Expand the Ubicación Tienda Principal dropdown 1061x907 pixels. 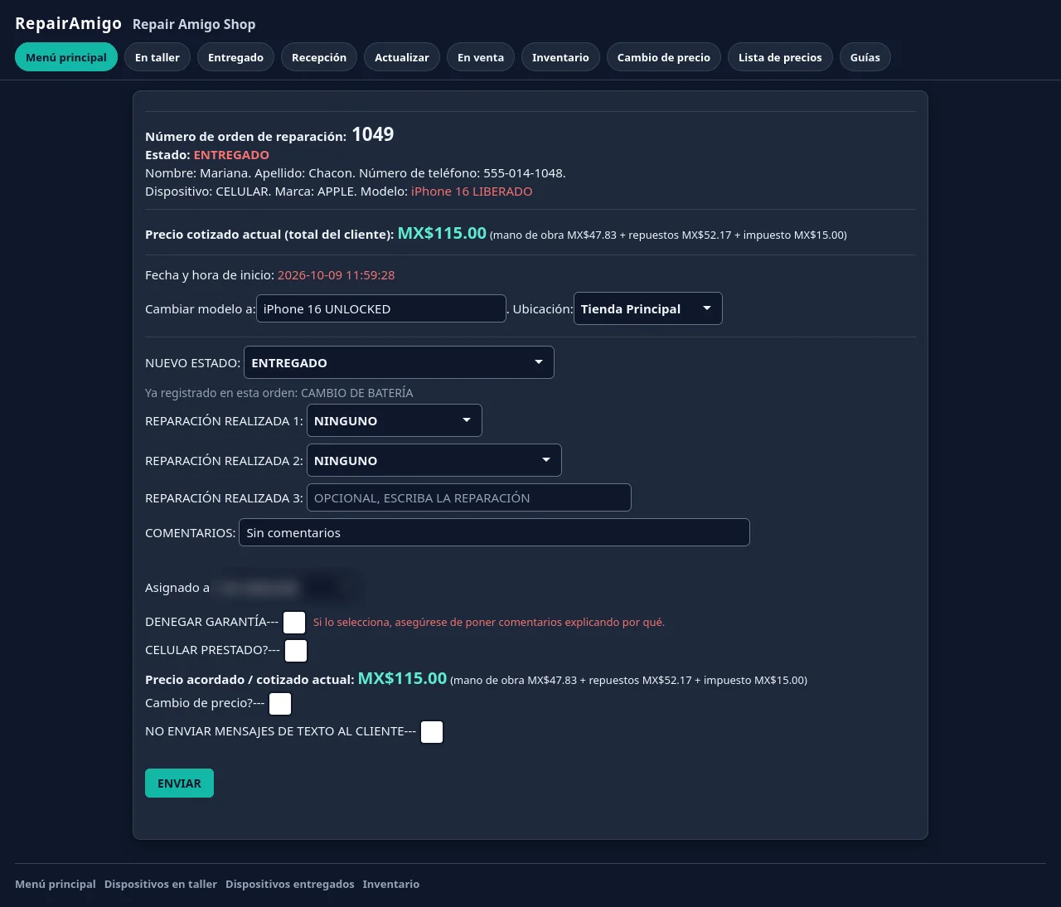[648, 308]
